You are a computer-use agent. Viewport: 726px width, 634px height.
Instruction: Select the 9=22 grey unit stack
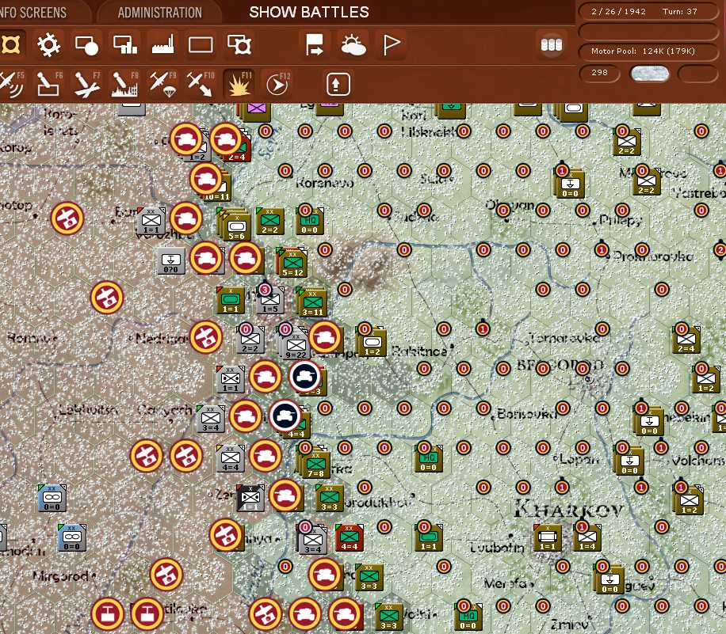pos(296,345)
